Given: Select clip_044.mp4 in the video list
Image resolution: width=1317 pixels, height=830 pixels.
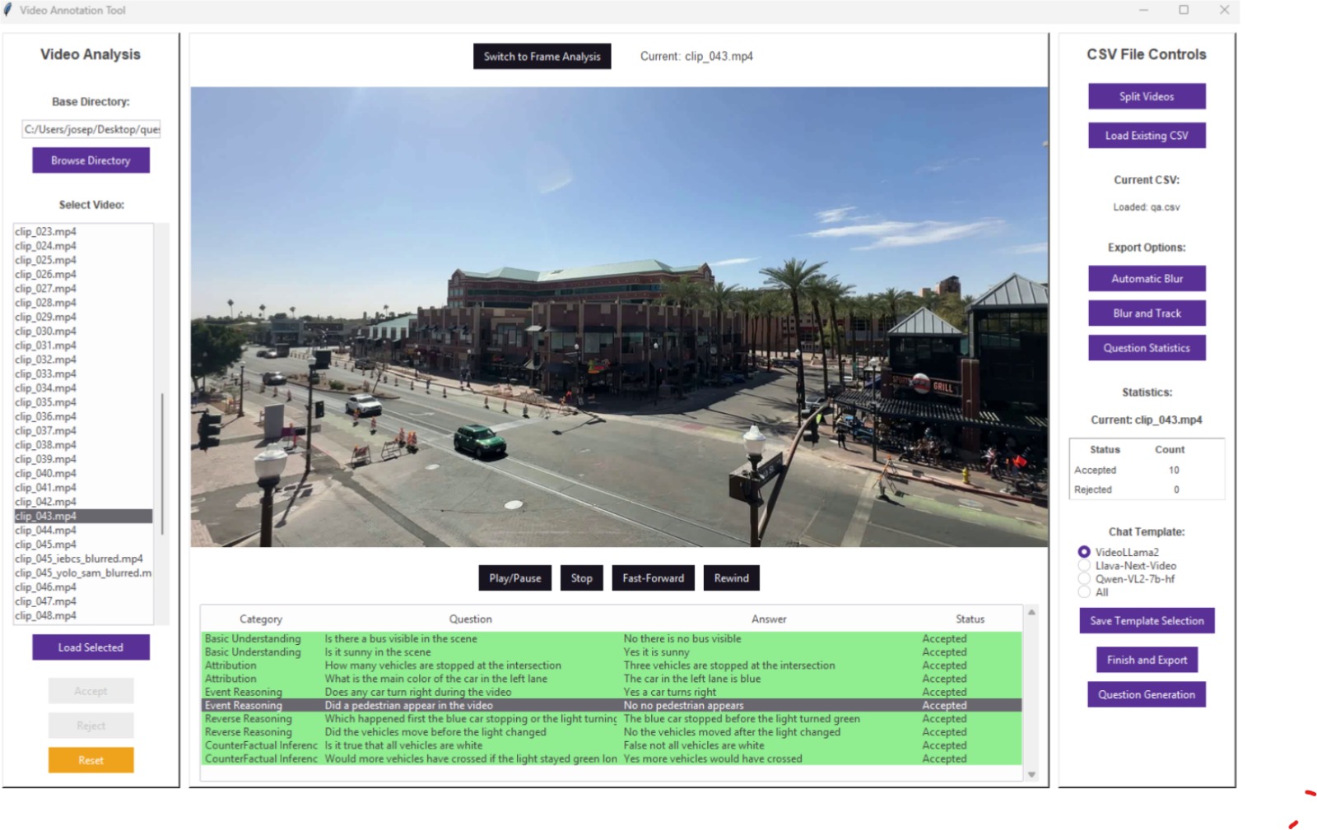Looking at the screenshot, I should [46, 531].
